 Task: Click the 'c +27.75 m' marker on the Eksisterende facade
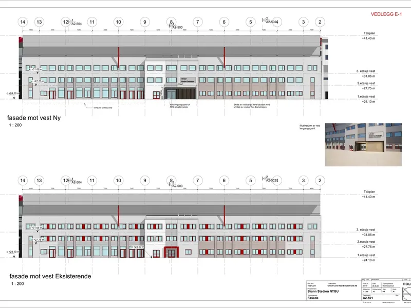click(x=38, y=240)
